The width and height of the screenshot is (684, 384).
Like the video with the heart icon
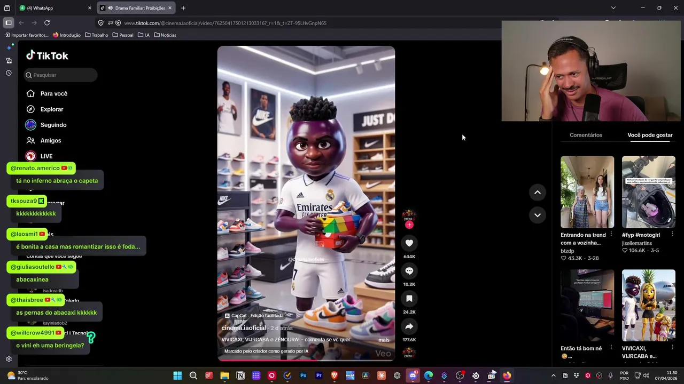(x=409, y=243)
